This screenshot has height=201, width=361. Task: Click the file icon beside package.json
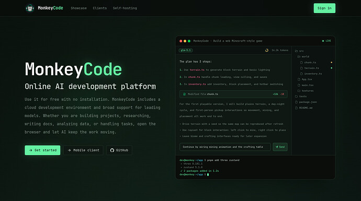coord(296,102)
